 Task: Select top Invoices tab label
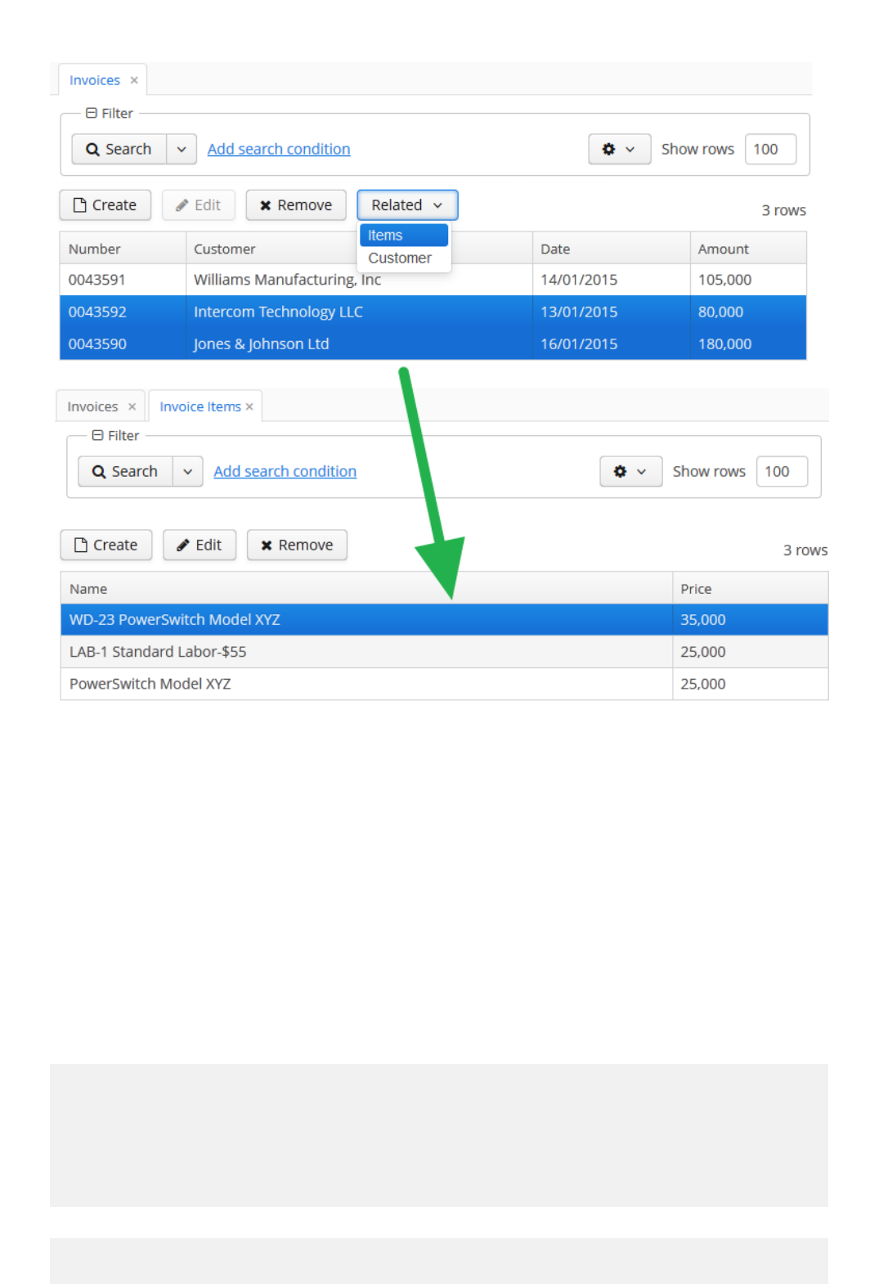click(95, 80)
